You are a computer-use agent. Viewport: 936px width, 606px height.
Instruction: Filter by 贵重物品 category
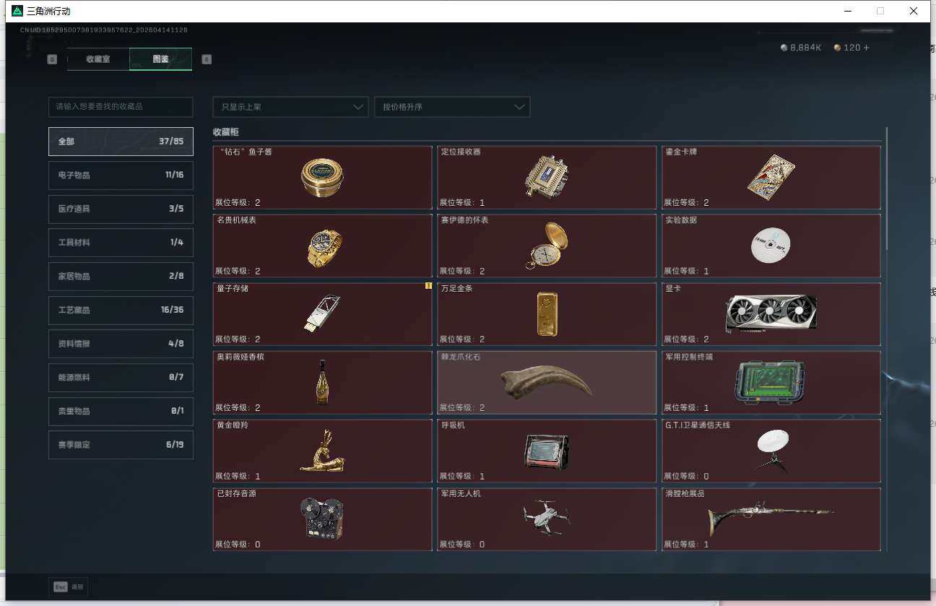[x=121, y=411]
